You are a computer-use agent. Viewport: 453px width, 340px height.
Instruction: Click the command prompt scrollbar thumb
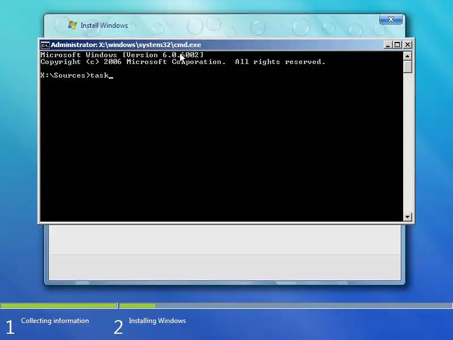pyautogui.click(x=407, y=66)
